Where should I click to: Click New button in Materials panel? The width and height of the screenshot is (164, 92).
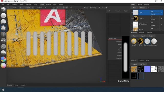(x=135, y=36)
